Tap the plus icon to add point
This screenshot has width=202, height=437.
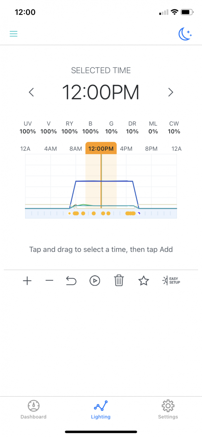point(27,281)
